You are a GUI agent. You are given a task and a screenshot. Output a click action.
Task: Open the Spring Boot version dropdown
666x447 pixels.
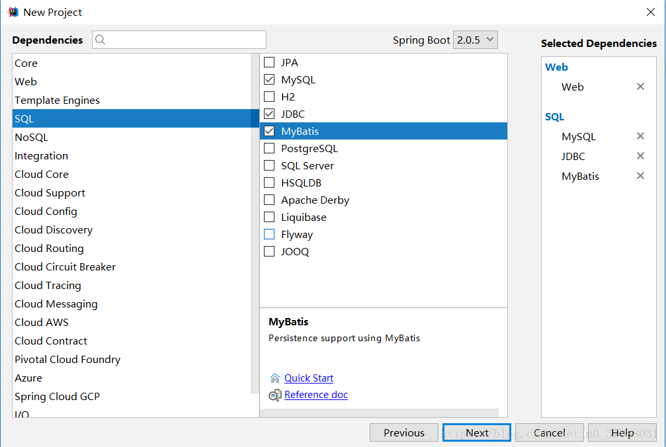click(x=476, y=40)
